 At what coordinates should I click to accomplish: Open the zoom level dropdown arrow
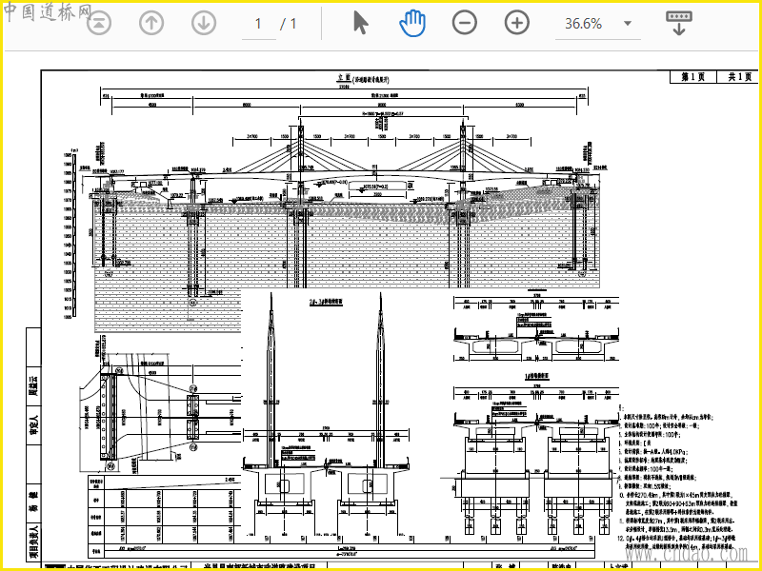[628, 23]
